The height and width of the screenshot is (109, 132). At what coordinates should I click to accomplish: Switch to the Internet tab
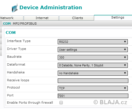[x=41, y=18]
